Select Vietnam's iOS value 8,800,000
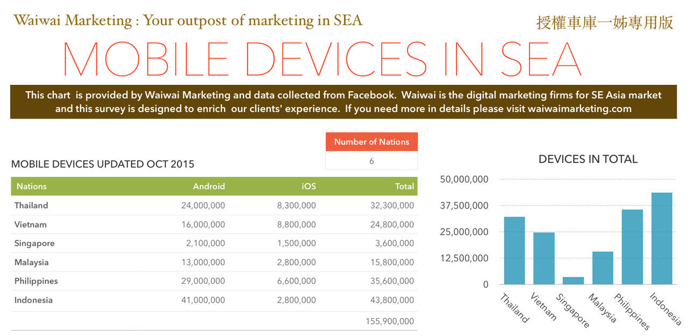Image resolution: width=688 pixels, height=336 pixels. pyautogui.click(x=297, y=224)
